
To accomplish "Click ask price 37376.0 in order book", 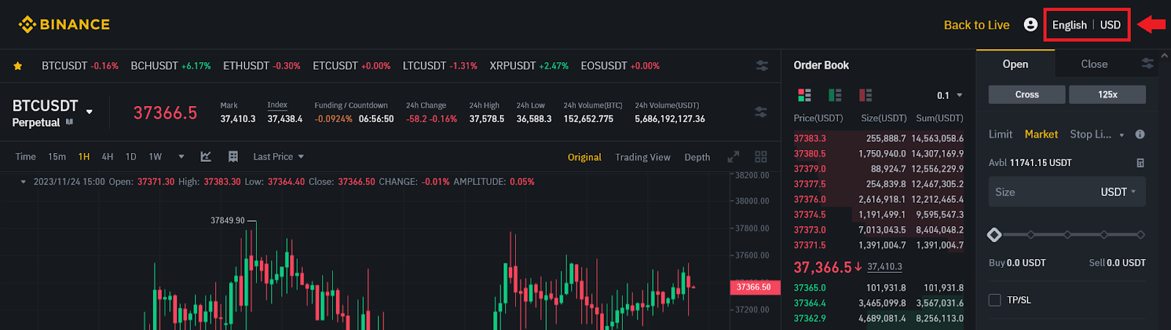I will point(809,200).
